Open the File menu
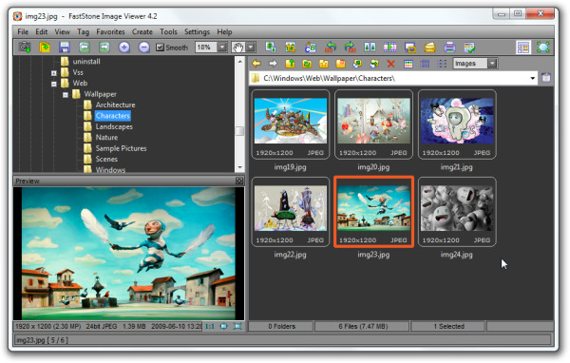Image resolution: width=570 pixels, height=363 pixels. point(23,31)
